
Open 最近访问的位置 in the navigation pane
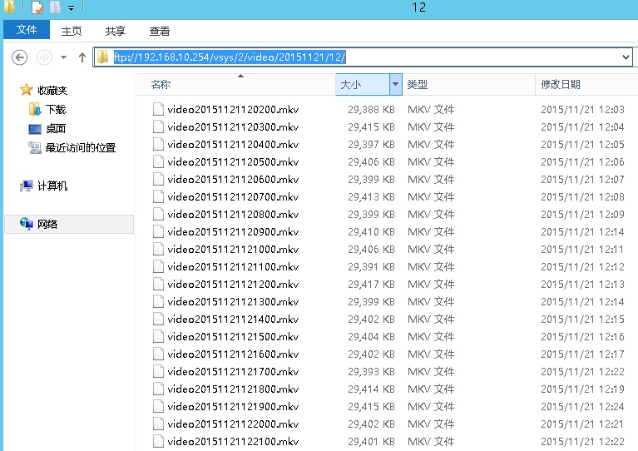(81, 147)
